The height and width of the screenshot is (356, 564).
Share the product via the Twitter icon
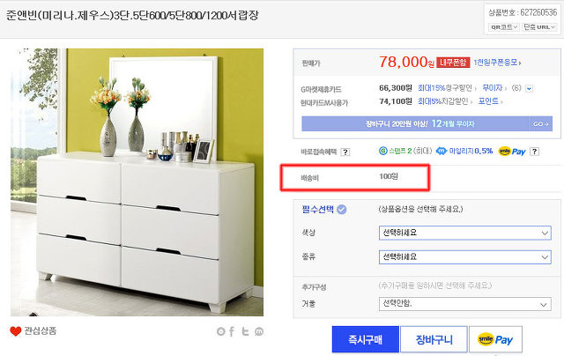[245, 331]
